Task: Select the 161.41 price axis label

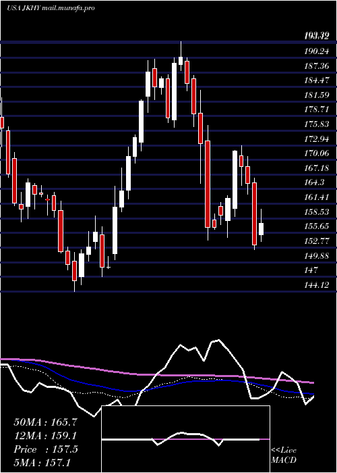Action: pyautogui.click(x=317, y=197)
